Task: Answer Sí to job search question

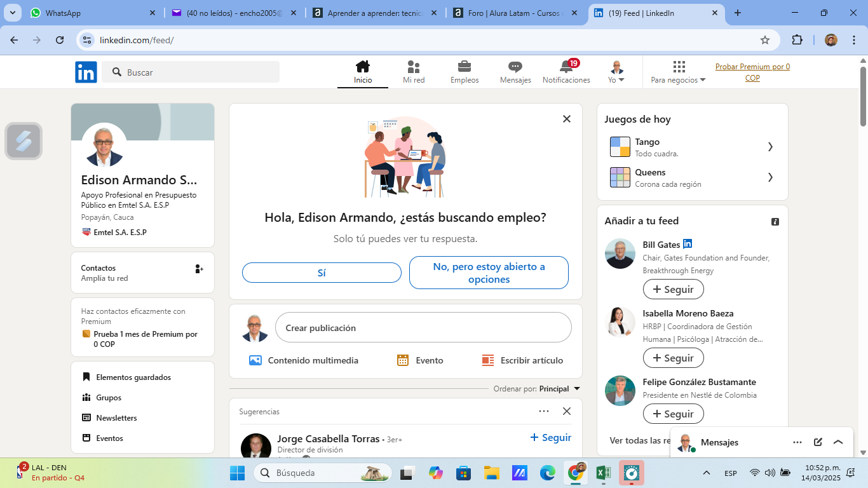Action: click(x=322, y=273)
